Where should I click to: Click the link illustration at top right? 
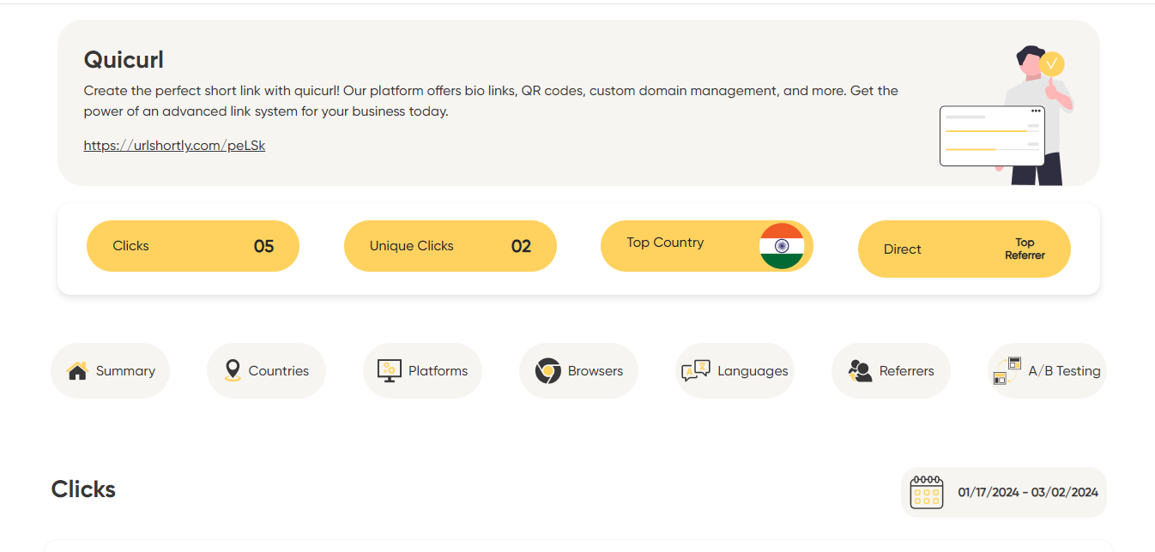[1006, 117]
